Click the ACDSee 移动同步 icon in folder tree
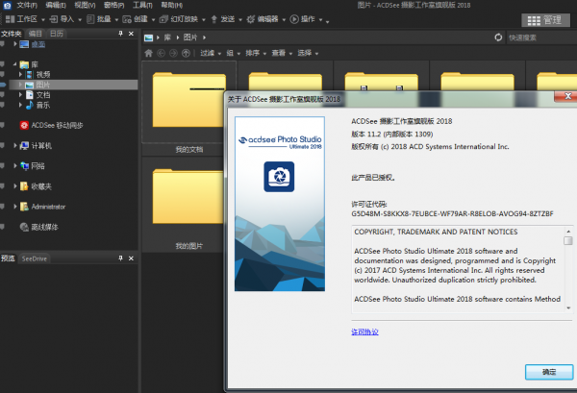Image resolution: width=577 pixels, height=393 pixels. [x=24, y=125]
